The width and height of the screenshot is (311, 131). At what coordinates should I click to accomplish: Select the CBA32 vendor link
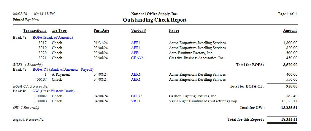(137, 58)
